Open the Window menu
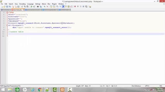165x92 pixels. 61,4
